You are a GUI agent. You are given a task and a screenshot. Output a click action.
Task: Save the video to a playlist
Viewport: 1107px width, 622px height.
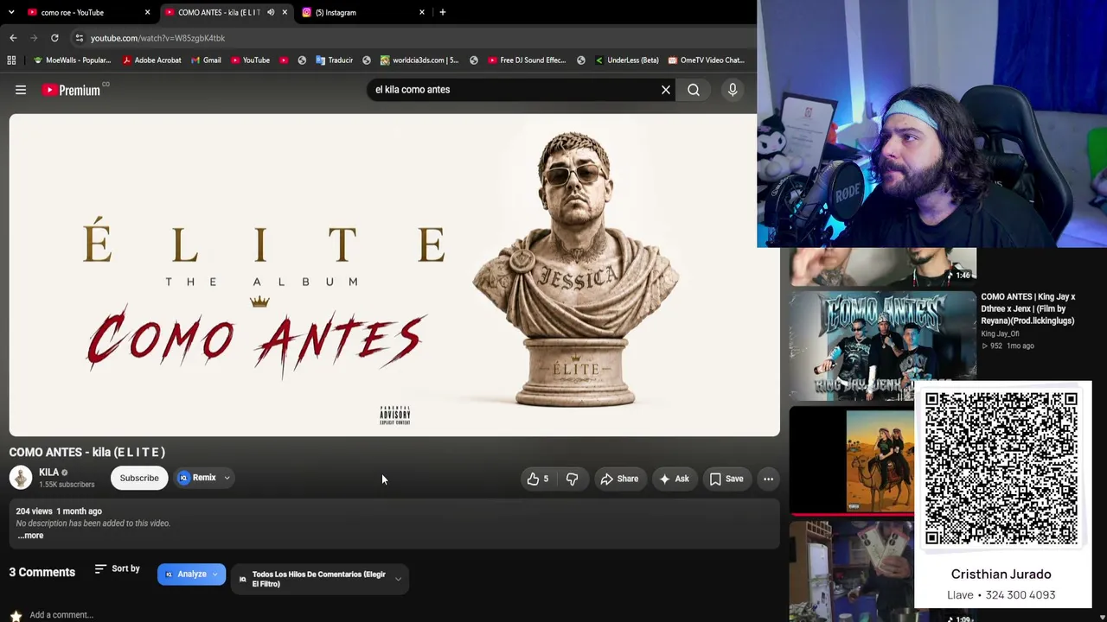(726, 479)
